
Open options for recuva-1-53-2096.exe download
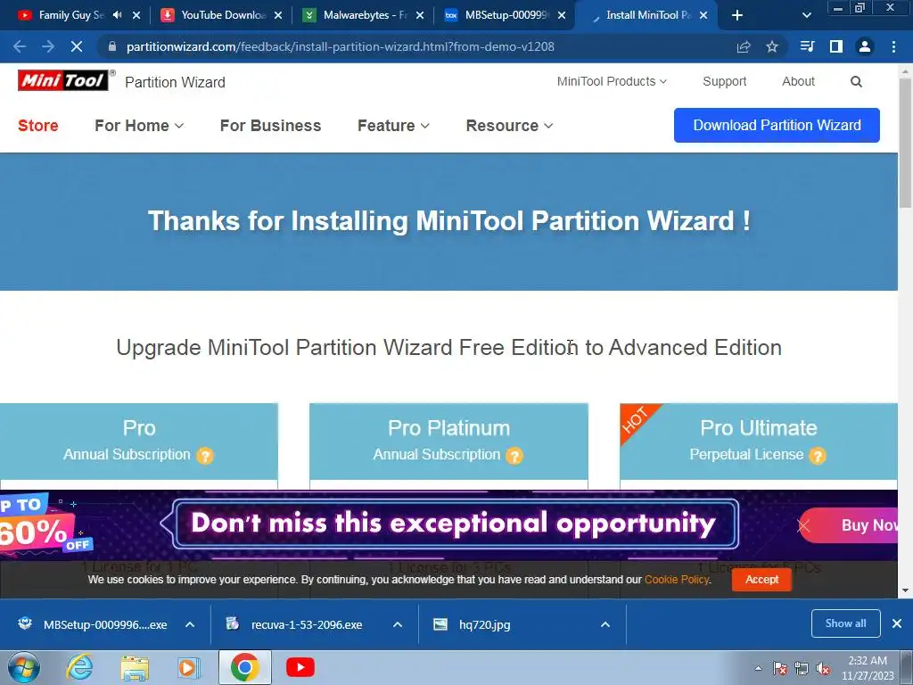pyautogui.click(x=398, y=624)
